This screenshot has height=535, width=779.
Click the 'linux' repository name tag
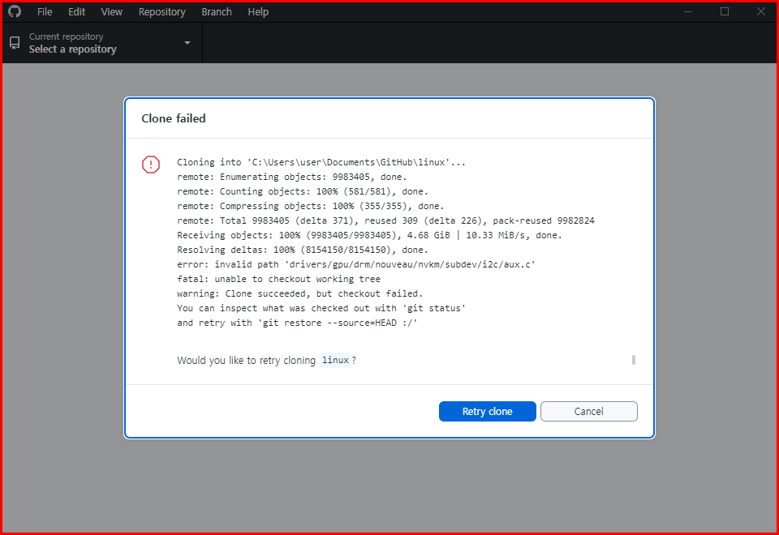click(x=335, y=360)
